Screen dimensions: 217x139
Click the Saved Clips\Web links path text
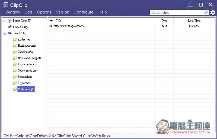(91, 136)
